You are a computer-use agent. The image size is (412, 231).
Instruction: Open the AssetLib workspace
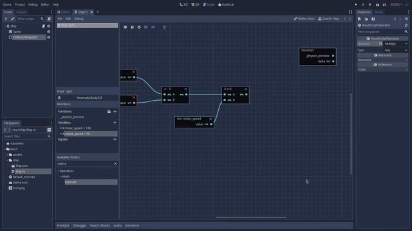[x=226, y=4]
